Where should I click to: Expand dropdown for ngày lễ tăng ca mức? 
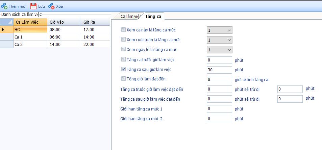coord(229,50)
